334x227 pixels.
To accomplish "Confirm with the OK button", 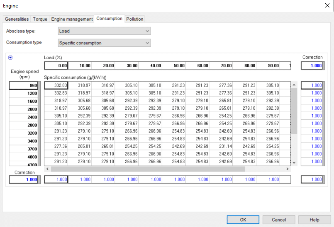I will coord(243,220).
